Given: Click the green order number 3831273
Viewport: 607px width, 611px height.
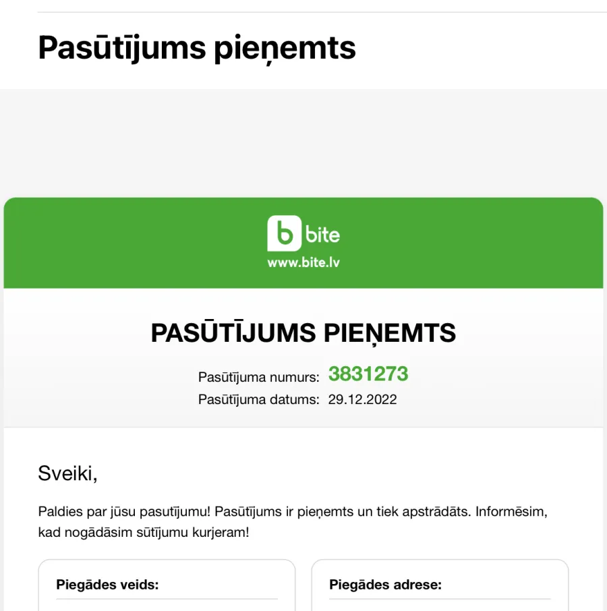Looking at the screenshot, I should [x=368, y=374].
